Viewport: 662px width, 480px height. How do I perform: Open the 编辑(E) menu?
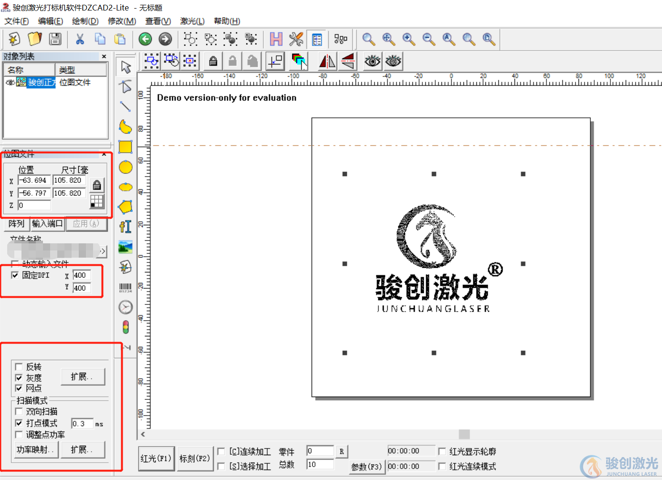51,21
